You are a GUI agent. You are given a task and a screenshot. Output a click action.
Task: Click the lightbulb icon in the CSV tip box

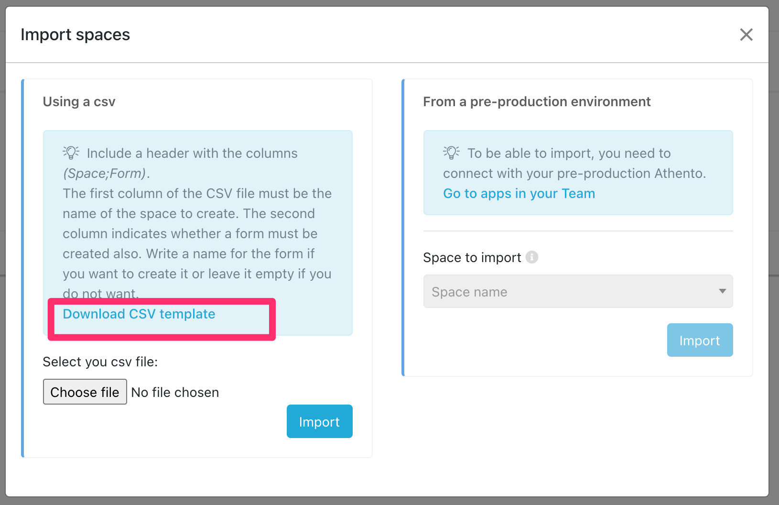(71, 153)
